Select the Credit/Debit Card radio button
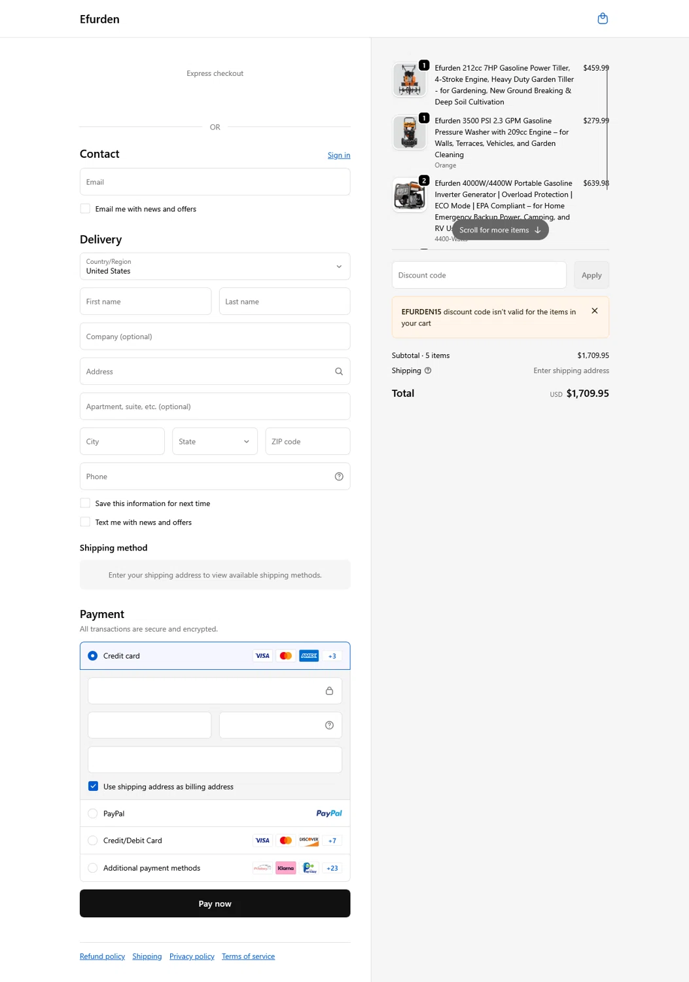This screenshot has width=689, height=982. pyautogui.click(x=92, y=841)
